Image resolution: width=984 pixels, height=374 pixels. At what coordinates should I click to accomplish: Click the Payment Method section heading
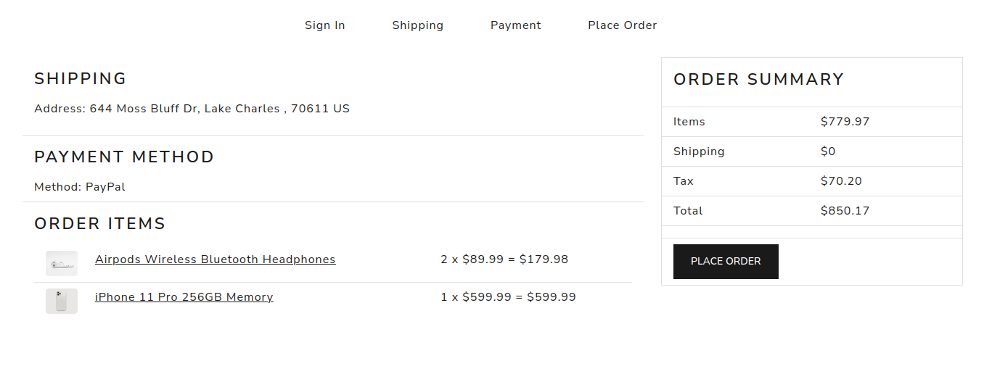click(124, 157)
